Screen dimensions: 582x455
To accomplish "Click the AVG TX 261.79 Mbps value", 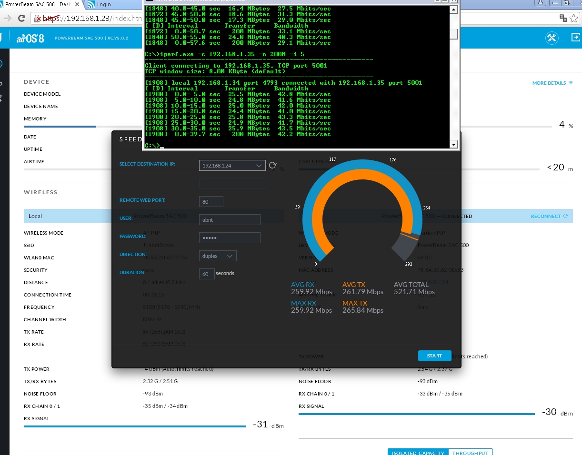I will 363,292.
